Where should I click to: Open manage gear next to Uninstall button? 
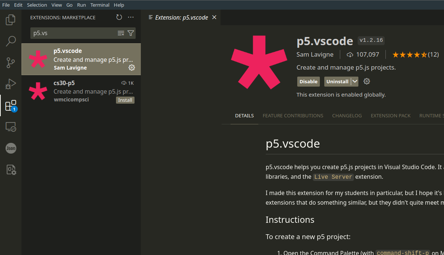(367, 81)
